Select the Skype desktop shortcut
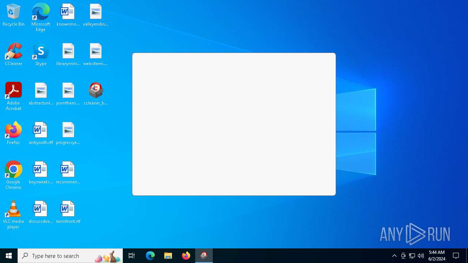The image size is (468, 263). coord(41,55)
